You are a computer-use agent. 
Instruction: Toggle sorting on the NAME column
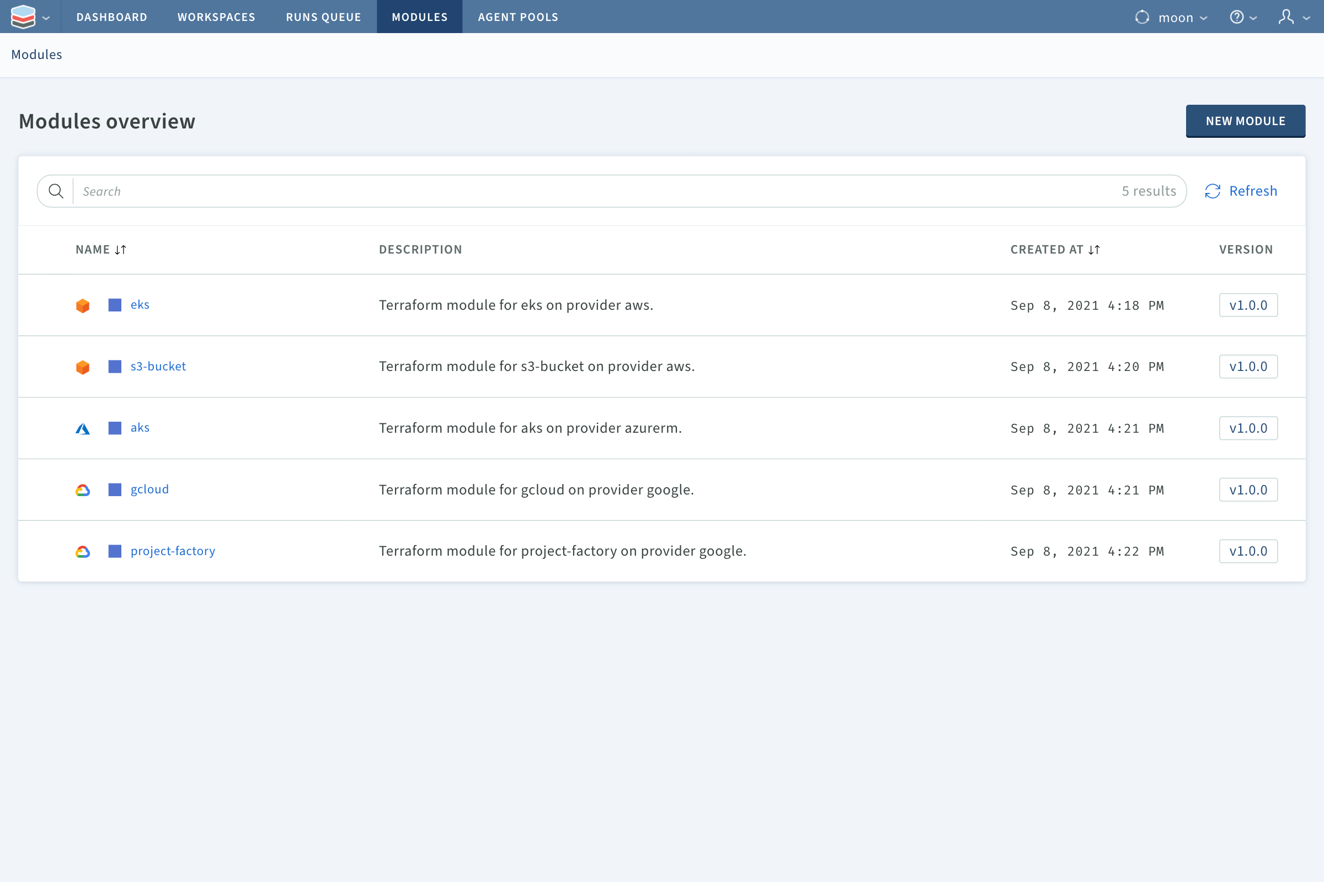click(120, 249)
